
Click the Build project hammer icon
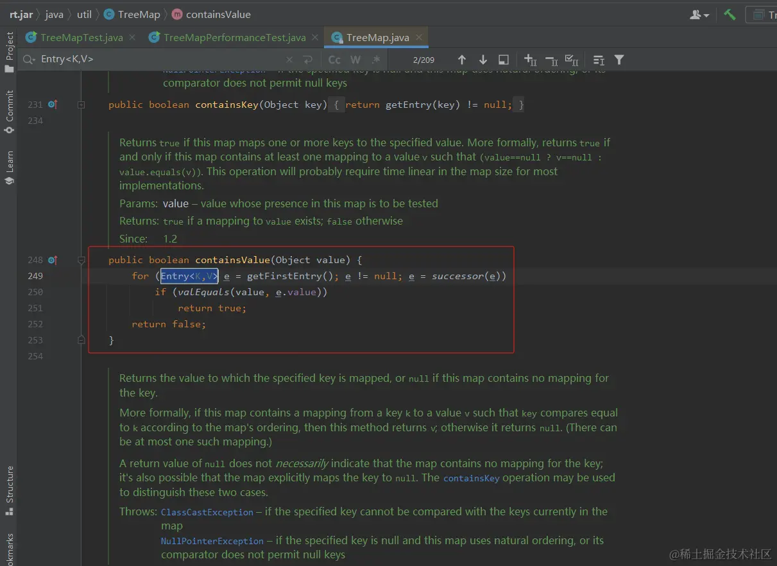point(730,14)
